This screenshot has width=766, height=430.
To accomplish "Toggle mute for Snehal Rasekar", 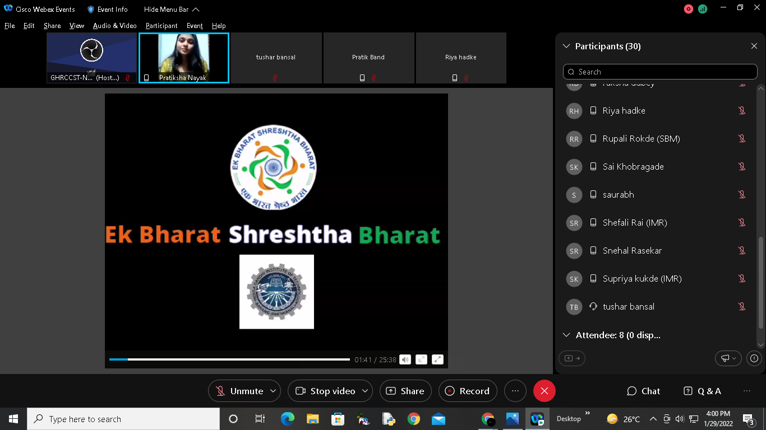I will coord(742,251).
